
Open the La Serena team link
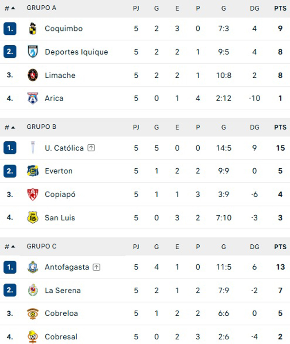[63, 290]
